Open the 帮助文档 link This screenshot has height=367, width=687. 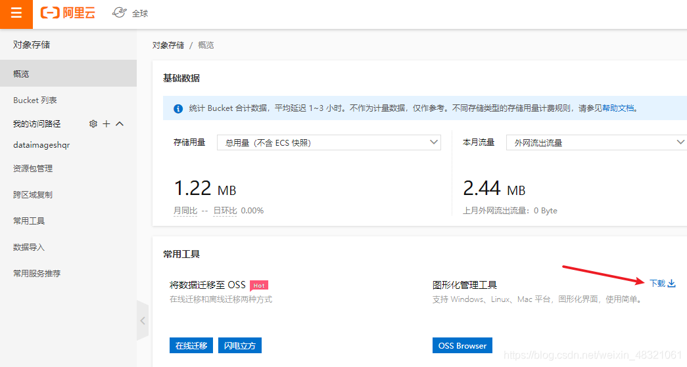(618, 108)
